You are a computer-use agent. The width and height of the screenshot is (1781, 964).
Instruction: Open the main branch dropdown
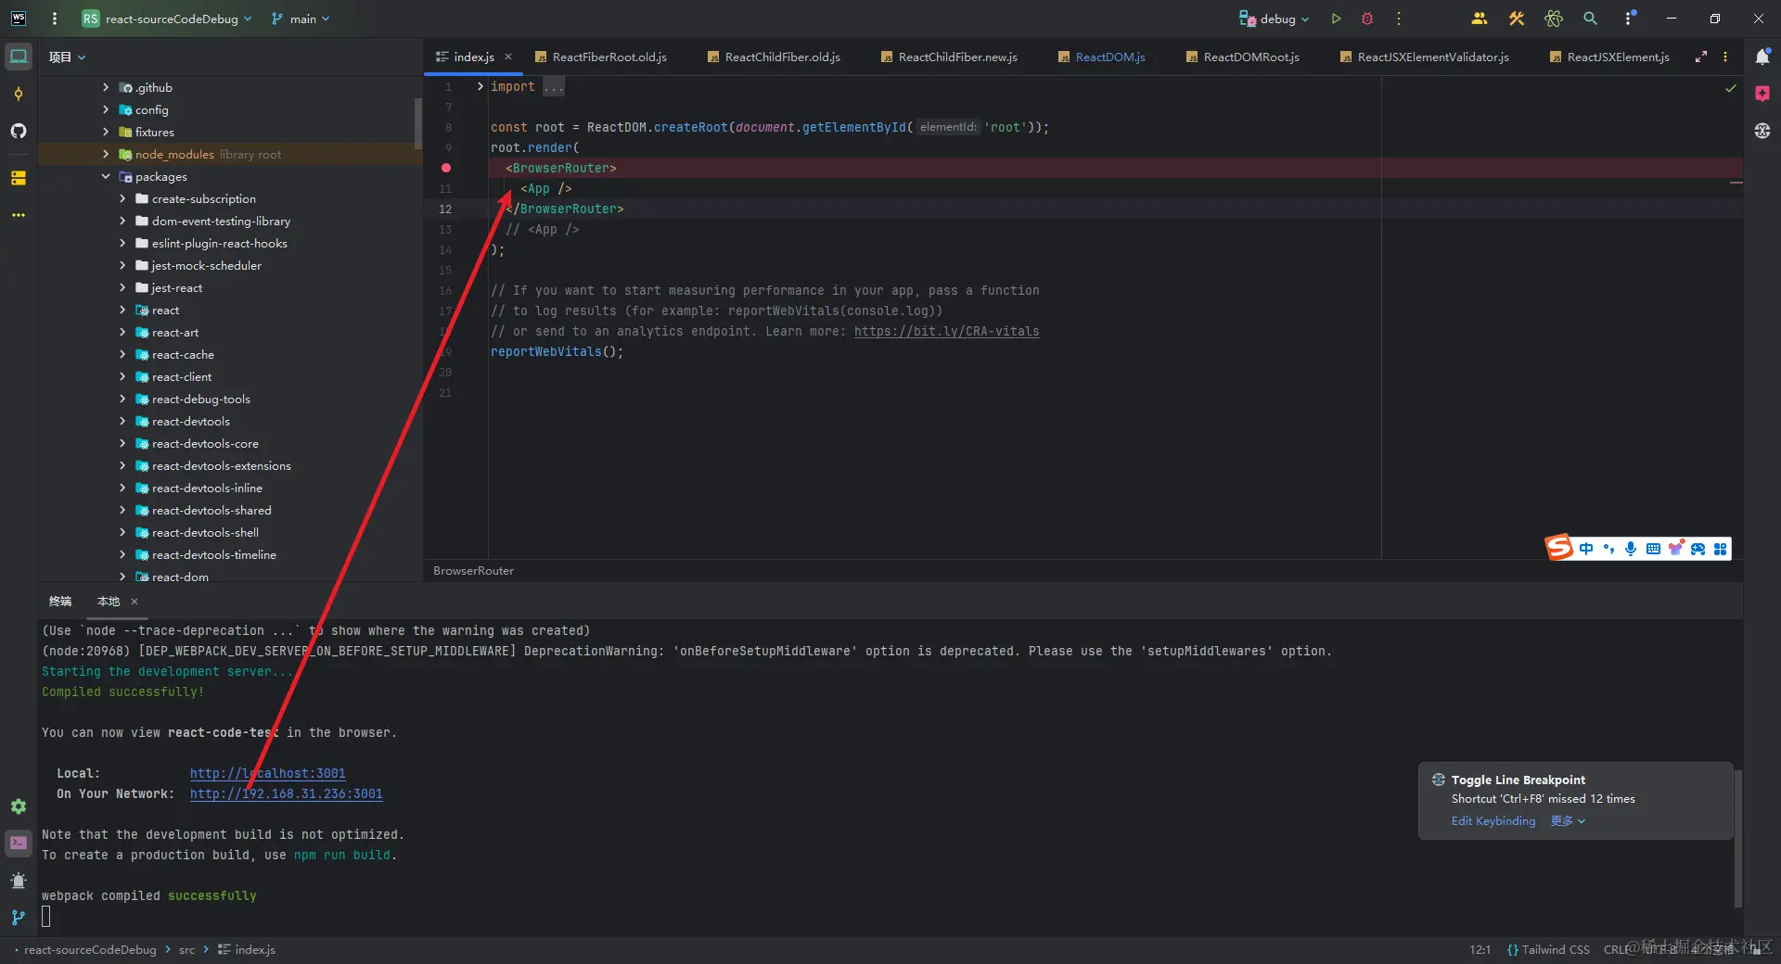tap(301, 19)
